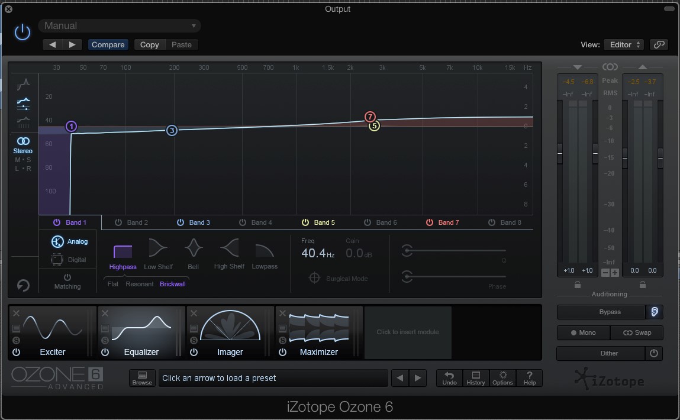Image resolution: width=680 pixels, height=420 pixels.
Task: Solo the Imager module
Action: point(194,341)
